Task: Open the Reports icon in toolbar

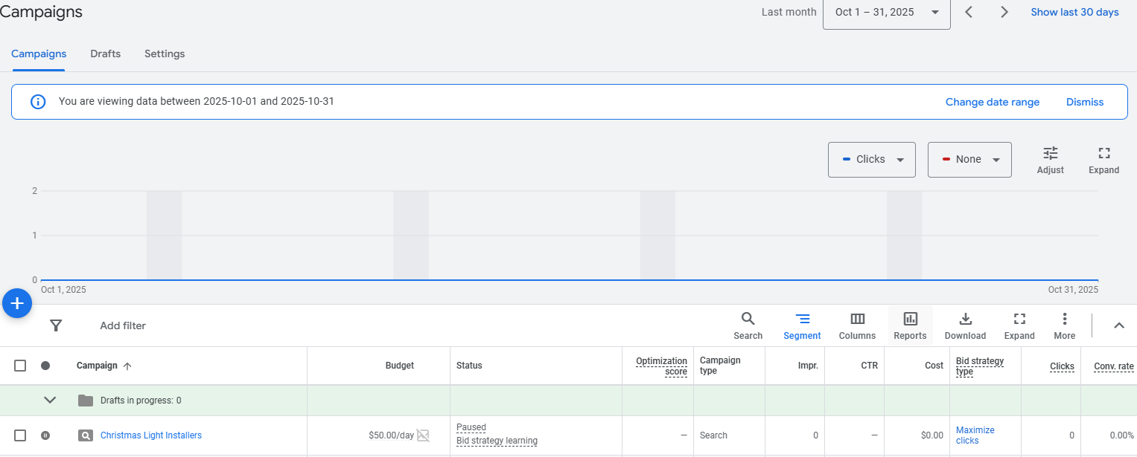Action: pyautogui.click(x=910, y=325)
